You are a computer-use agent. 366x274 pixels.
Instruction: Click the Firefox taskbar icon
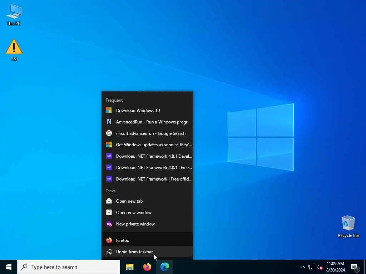pyautogui.click(x=147, y=267)
